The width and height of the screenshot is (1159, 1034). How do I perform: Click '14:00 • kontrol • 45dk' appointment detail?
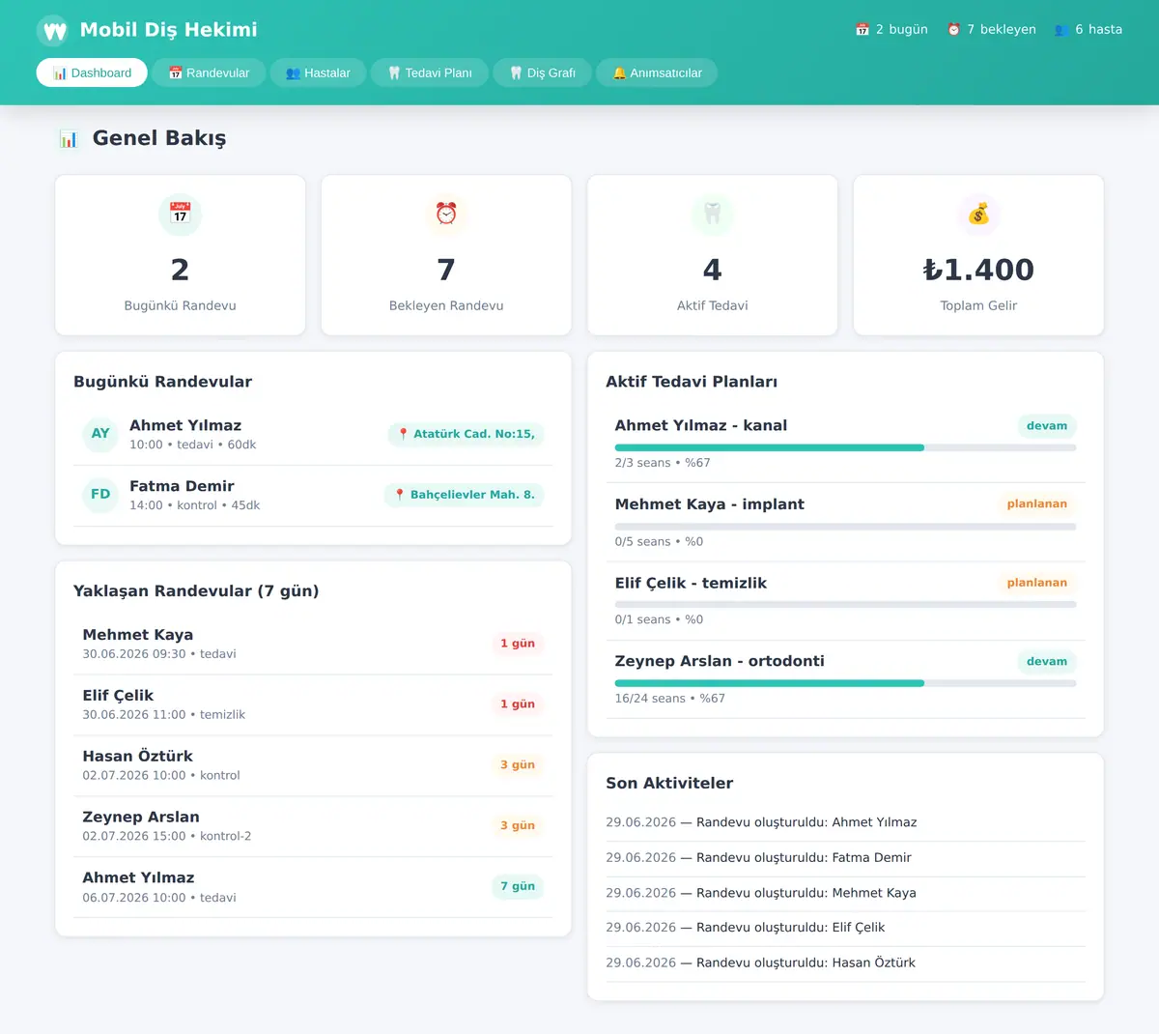coord(195,505)
